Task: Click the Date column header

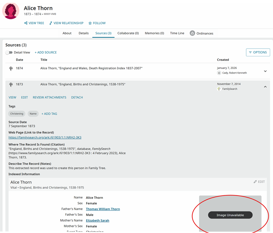Action: (19, 60)
